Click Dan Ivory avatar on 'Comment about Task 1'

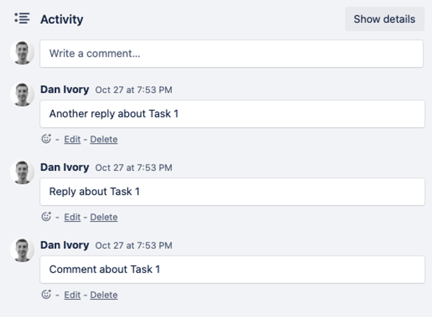tap(22, 250)
